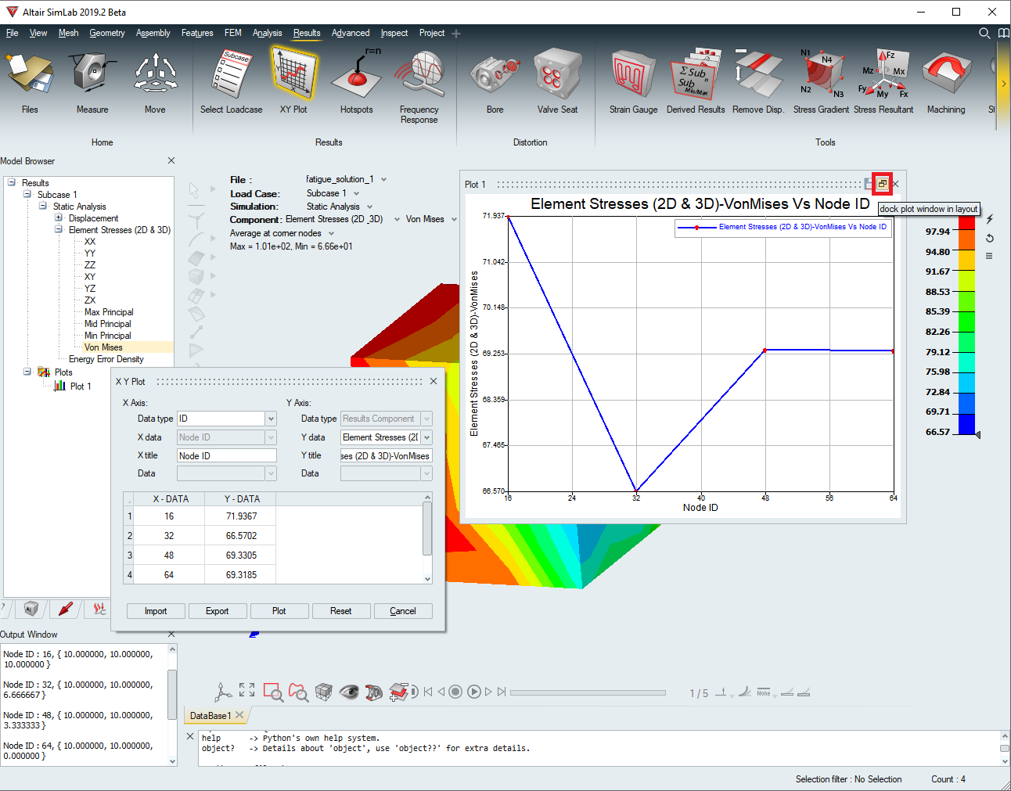The height and width of the screenshot is (791, 1011).
Task: Dock the plot window in layout
Action: pos(882,184)
